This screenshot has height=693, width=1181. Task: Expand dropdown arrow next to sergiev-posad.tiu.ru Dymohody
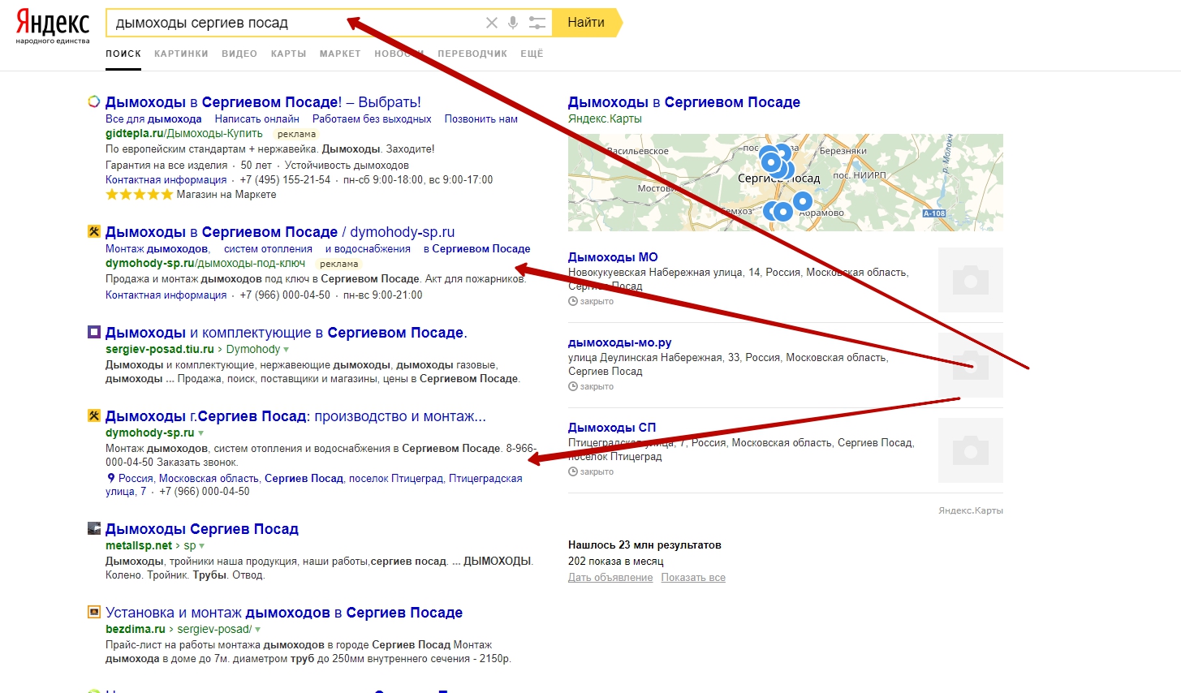click(x=287, y=350)
